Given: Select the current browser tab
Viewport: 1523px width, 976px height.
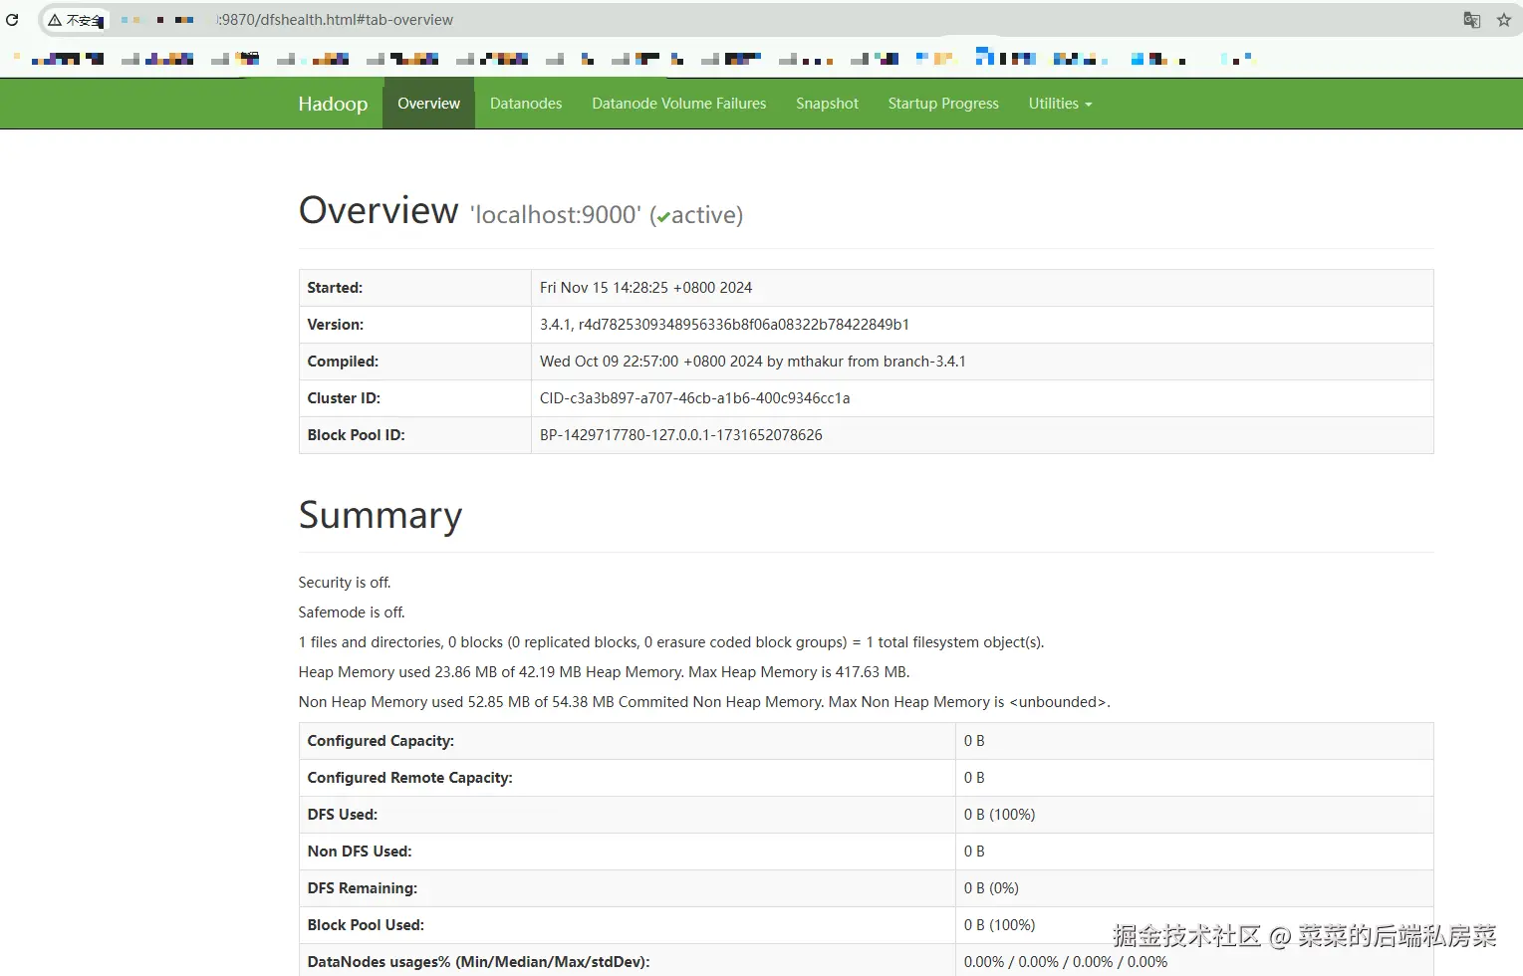Looking at the screenshot, I should pos(149,20).
